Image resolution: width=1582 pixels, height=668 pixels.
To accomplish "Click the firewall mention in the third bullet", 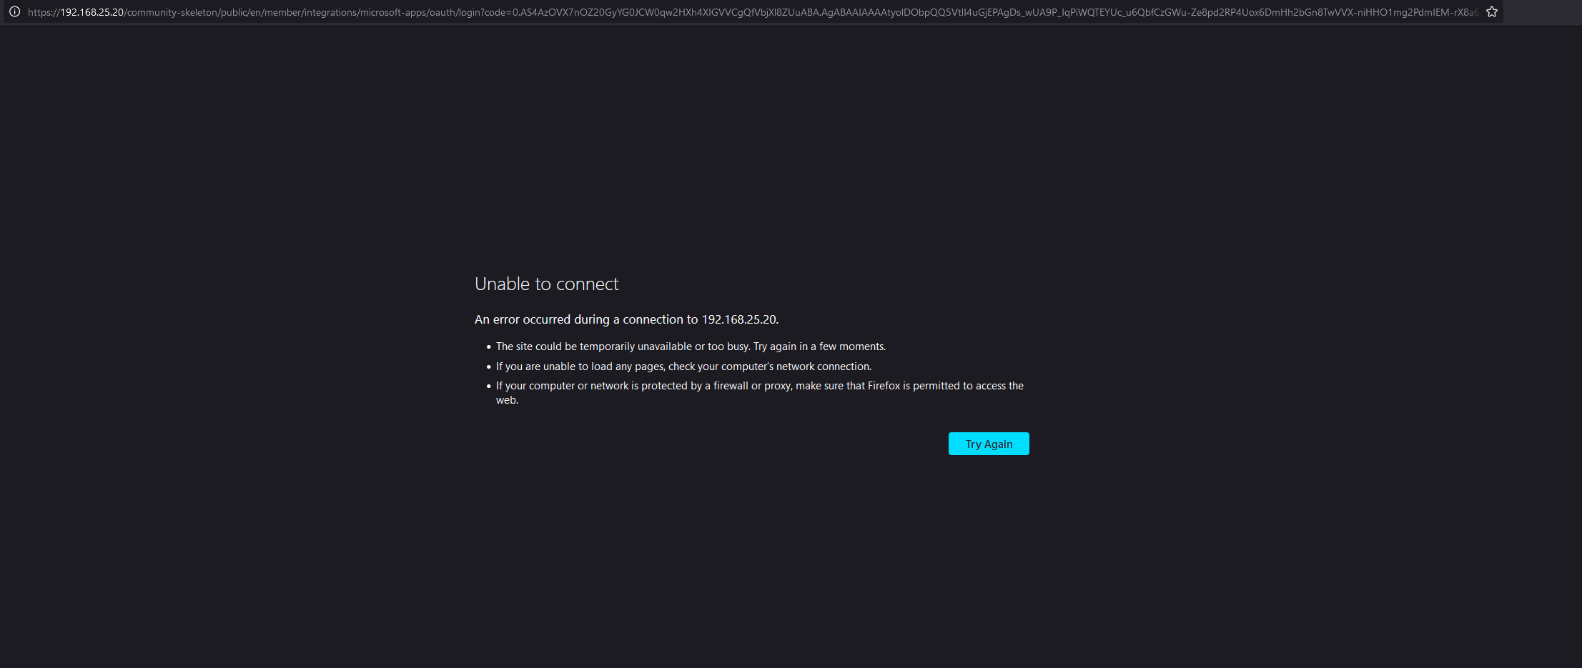I will coord(729,385).
